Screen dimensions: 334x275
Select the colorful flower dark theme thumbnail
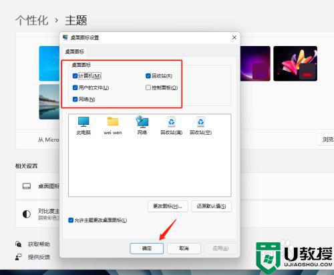coord(295,63)
